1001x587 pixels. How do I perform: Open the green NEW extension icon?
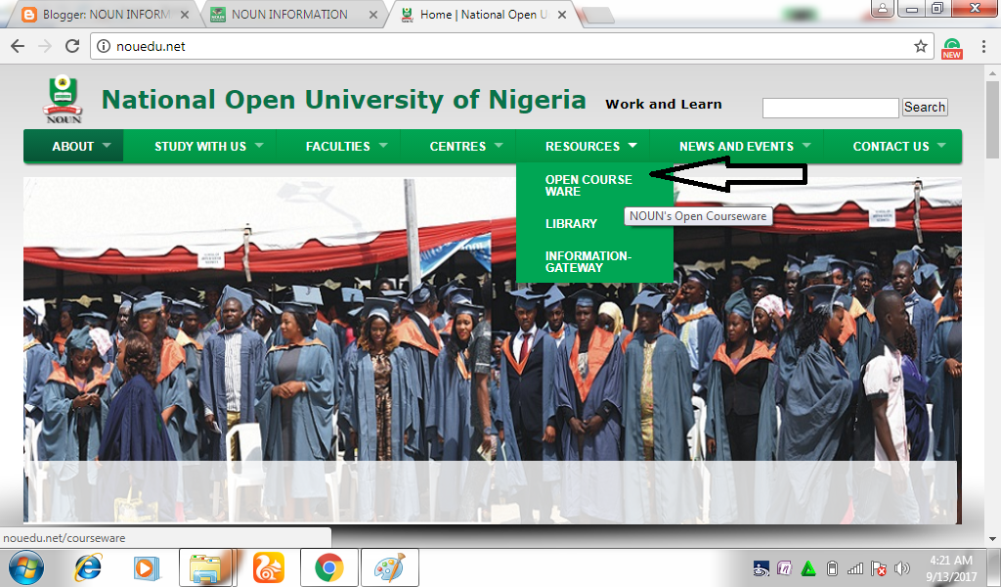coord(951,48)
